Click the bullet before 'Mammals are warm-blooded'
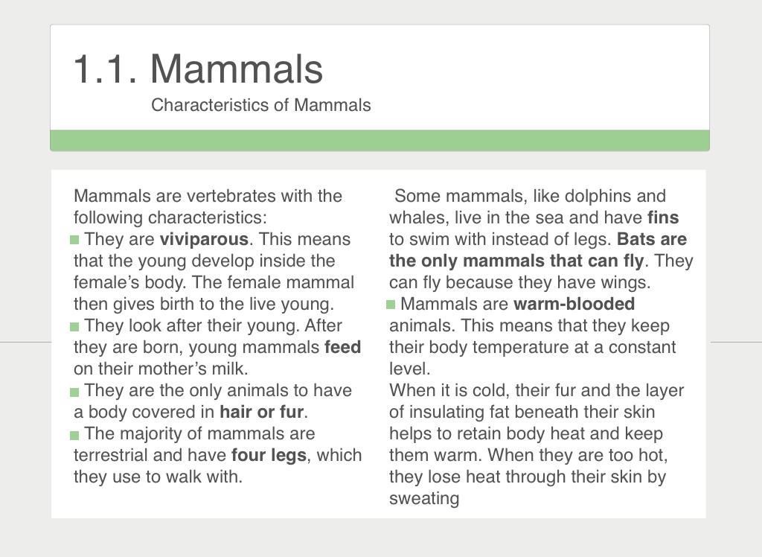 391,305
